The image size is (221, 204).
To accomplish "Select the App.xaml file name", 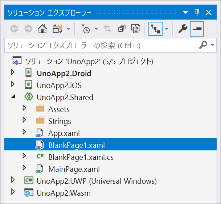I will (x=64, y=133).
